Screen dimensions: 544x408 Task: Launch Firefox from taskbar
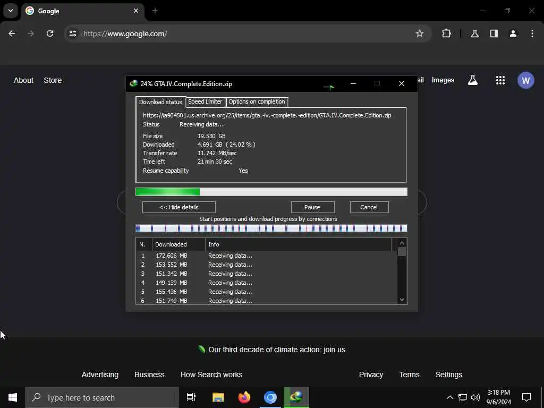tap(244, 397)
